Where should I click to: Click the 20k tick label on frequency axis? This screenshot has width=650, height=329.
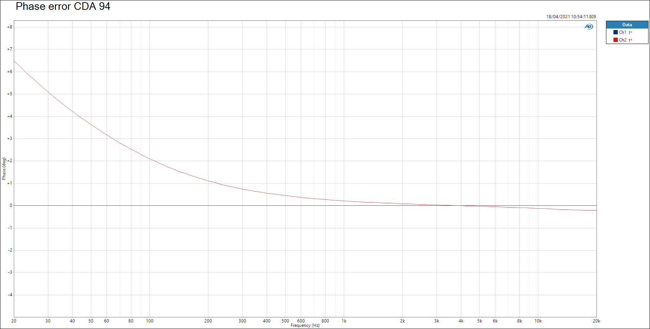click(596, 321)
